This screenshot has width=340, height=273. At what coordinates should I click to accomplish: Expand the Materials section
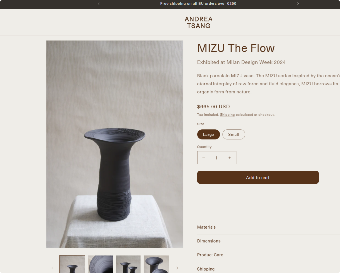[x=207, y=227]
